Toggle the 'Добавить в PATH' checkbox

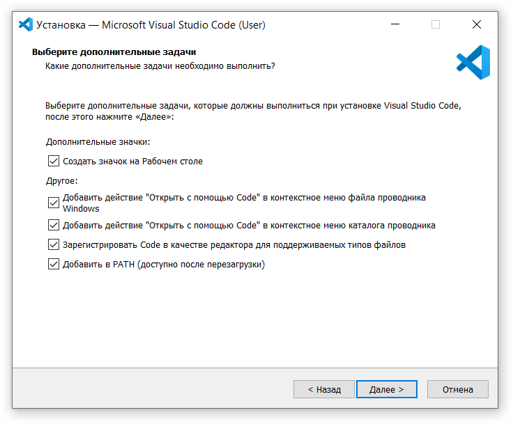click(x=54, y=264)
